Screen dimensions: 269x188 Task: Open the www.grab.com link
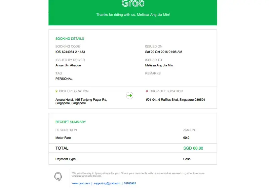tap(81, 183)
